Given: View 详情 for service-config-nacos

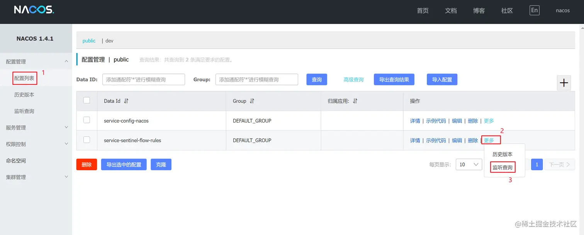Looking at the screenshot, I should pyautogui.click(x=415, y=121).
